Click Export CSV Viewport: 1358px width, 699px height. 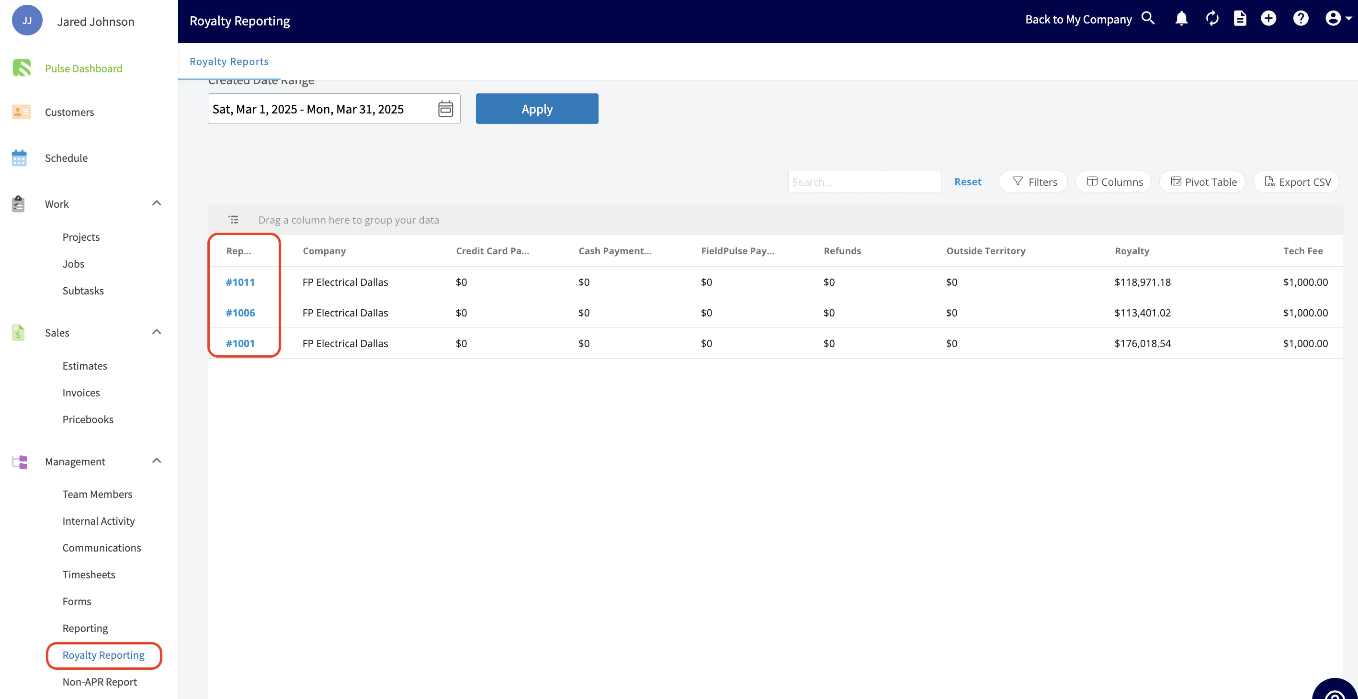[1296, 182]
